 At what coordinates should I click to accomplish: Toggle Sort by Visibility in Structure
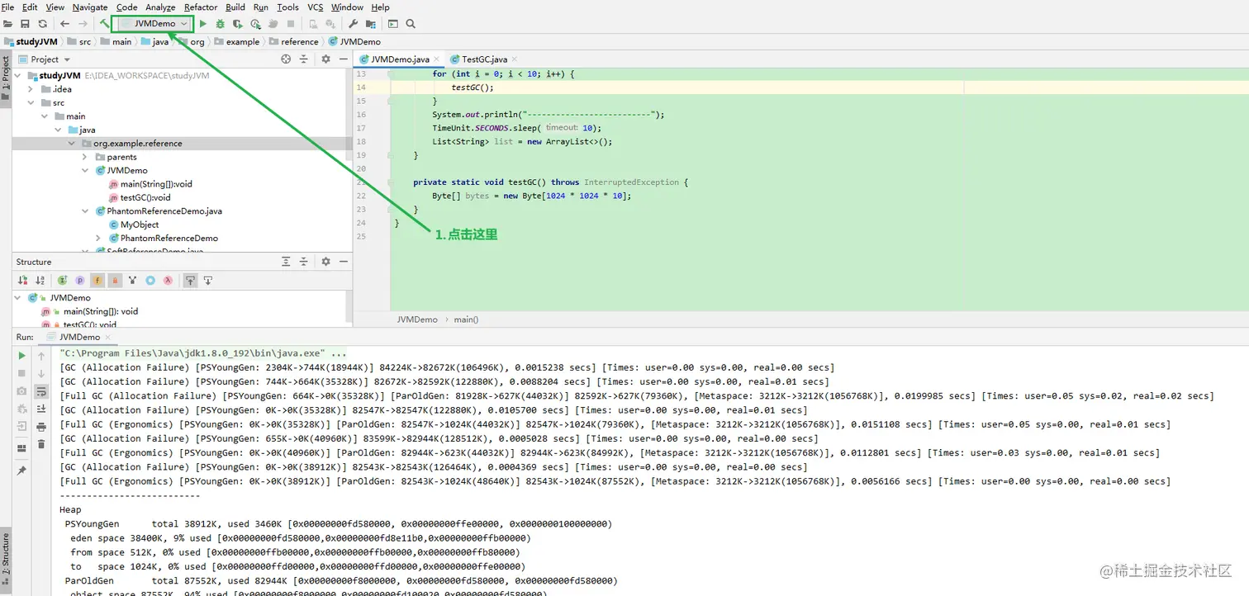click(22, 281)
